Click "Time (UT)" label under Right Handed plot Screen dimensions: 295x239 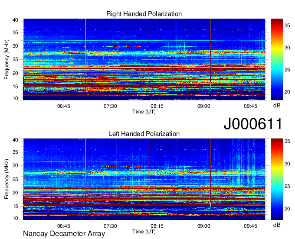[x=144, y=112]
